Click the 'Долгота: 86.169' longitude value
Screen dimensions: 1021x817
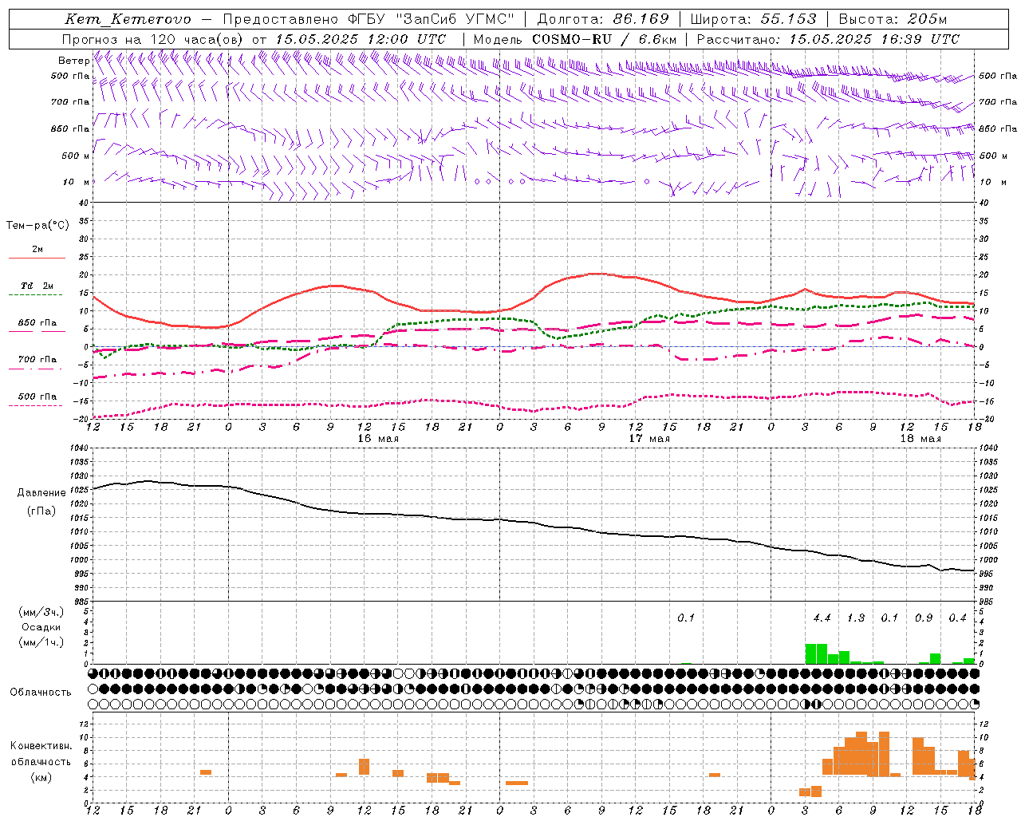pyautogui.click(x=603, y=19)
